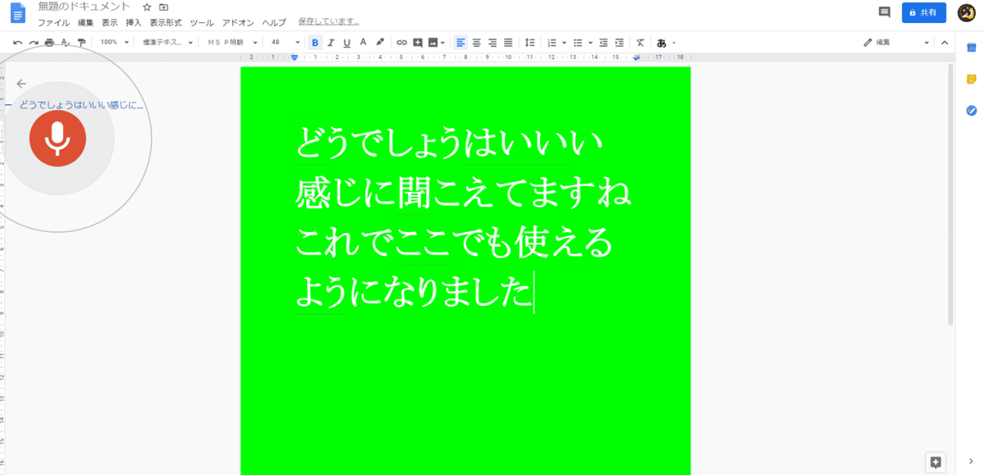Viewport: 985px width, 475px height.
Task: Open the 表示形式 menu
Action: click(x=166, y=23)
